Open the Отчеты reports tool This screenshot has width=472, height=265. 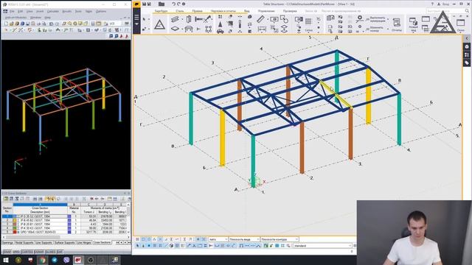tap(397, 24)
